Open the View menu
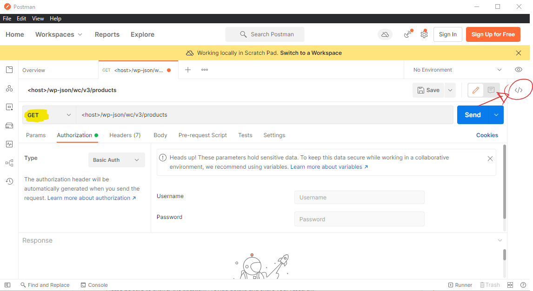The height and width of the screenshot is (291, 533). (x=38, y=19)
